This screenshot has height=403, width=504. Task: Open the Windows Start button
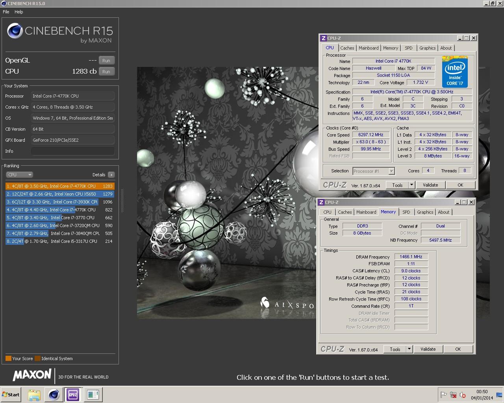(11, 395)
